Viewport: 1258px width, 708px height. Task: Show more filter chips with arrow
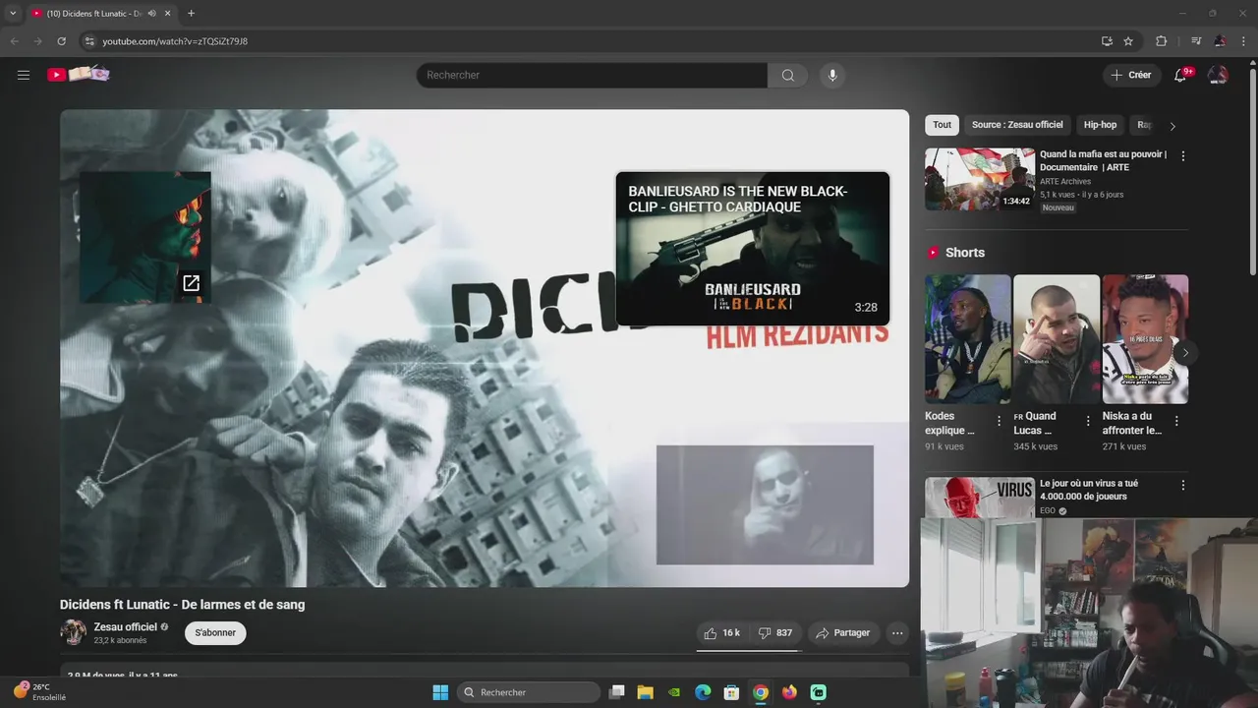[1172, 126]
